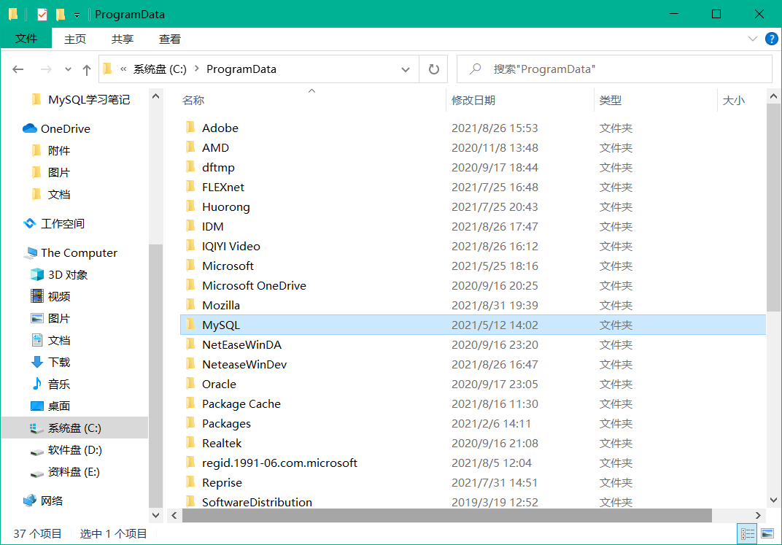Click the Huorong folder icon
The image size is (782, 545).
(190, 206)
